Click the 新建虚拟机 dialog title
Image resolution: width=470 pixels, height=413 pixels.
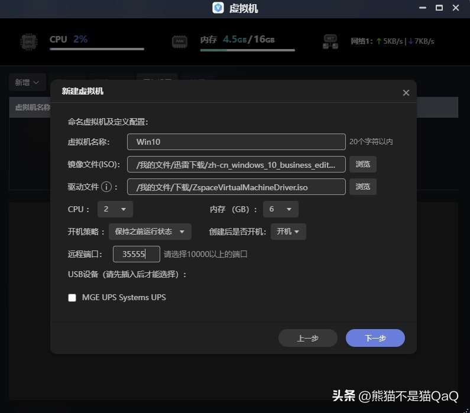click(x=82, y=91)
